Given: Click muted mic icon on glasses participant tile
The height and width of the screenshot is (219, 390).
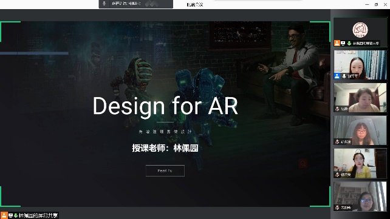Looking at the screenshot, I should coord(337,141).
